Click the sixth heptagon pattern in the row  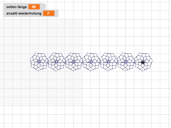(126, 62)
